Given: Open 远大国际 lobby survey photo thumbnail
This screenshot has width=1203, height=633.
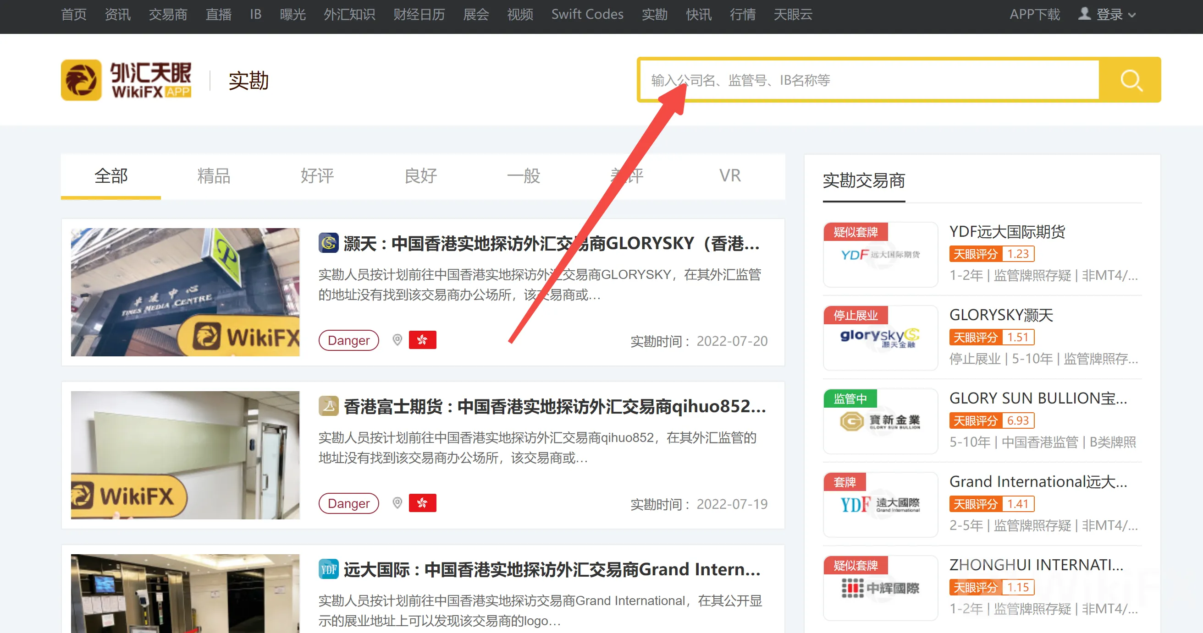Looking at the screenshot, I should pos(185,593).
